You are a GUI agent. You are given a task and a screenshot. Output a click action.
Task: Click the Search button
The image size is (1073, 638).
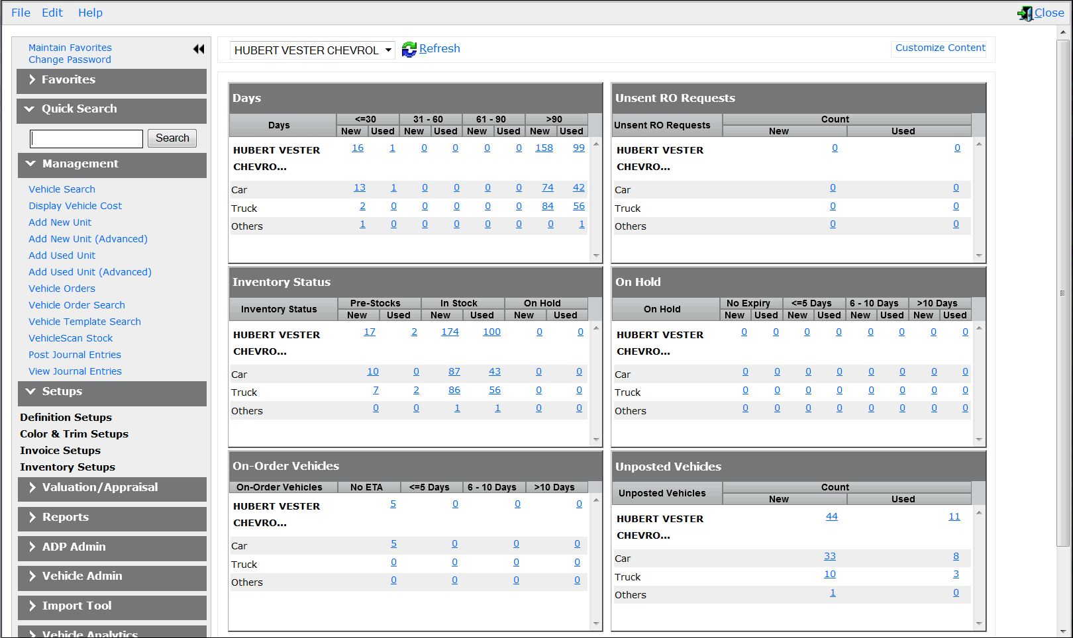[172, 138]
